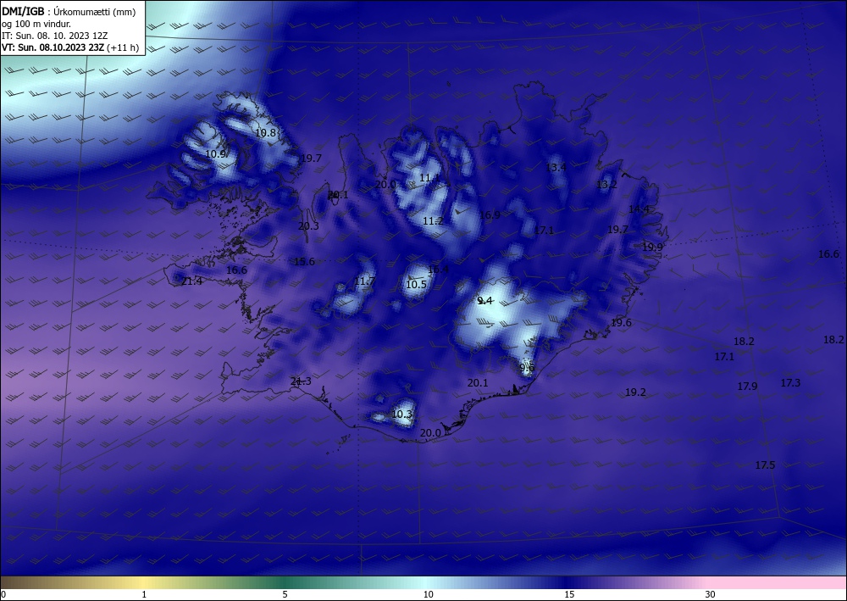This screenshot has width=847, height=601.
Task: Click the 'Úrkomumætti (mm)' label
Action: click(95, 13)
